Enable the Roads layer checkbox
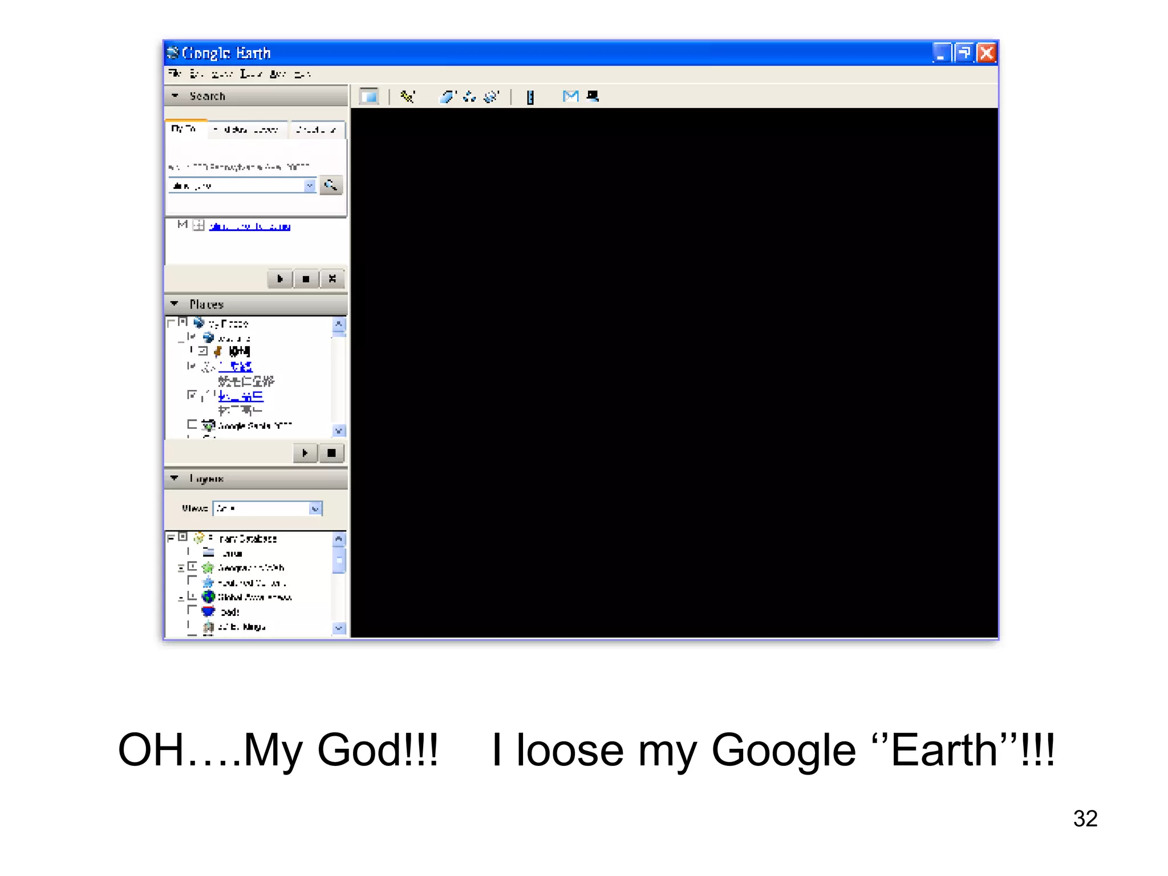 tap(192, 610)
